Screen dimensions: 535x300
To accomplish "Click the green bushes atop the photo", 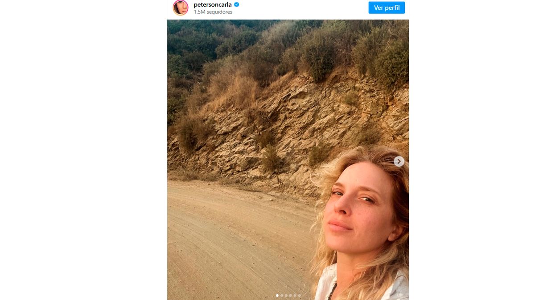I will click(x=214, y=40).
